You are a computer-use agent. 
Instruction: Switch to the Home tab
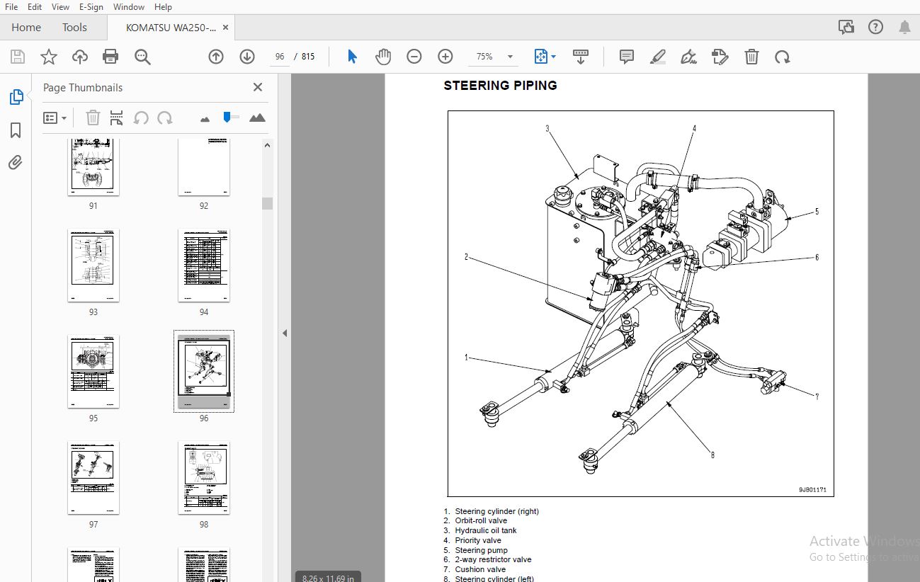[x=26, y=28]
